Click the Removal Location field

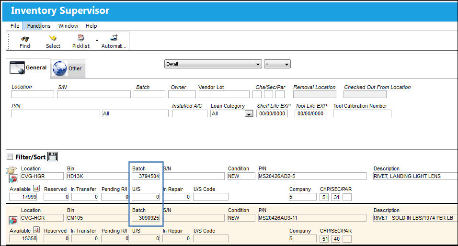click(315, 94)
